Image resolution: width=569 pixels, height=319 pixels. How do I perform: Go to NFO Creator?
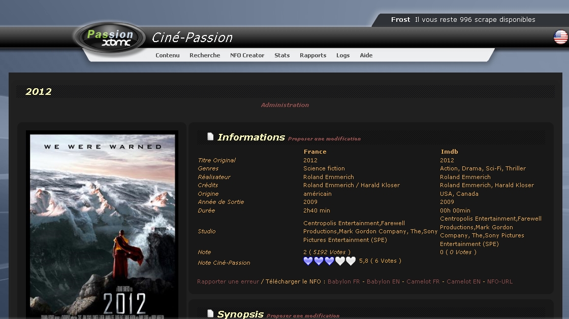point(247,55)
